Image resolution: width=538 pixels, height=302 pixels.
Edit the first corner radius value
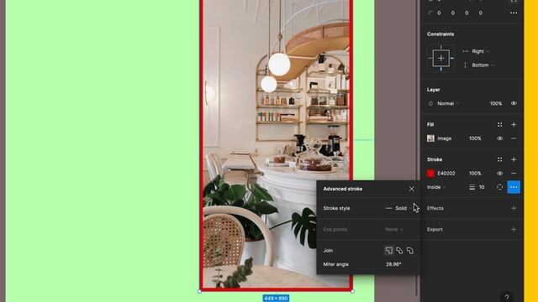pyautogui.click(x=439, y=13)
